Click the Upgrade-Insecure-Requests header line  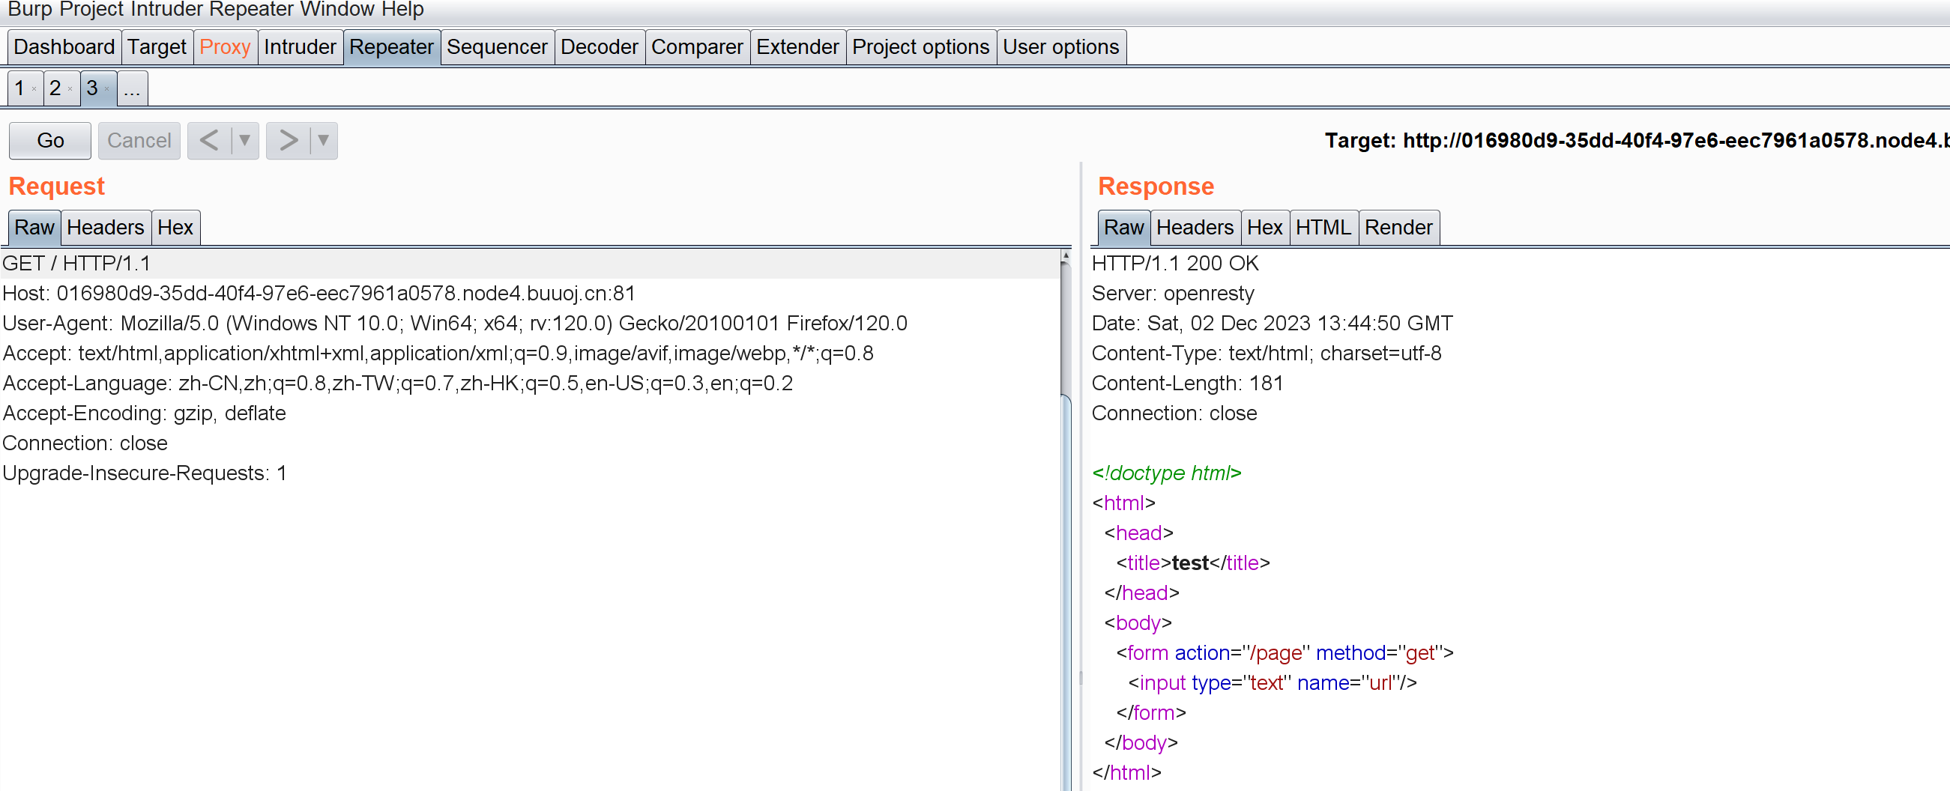(x=145, y=473)
